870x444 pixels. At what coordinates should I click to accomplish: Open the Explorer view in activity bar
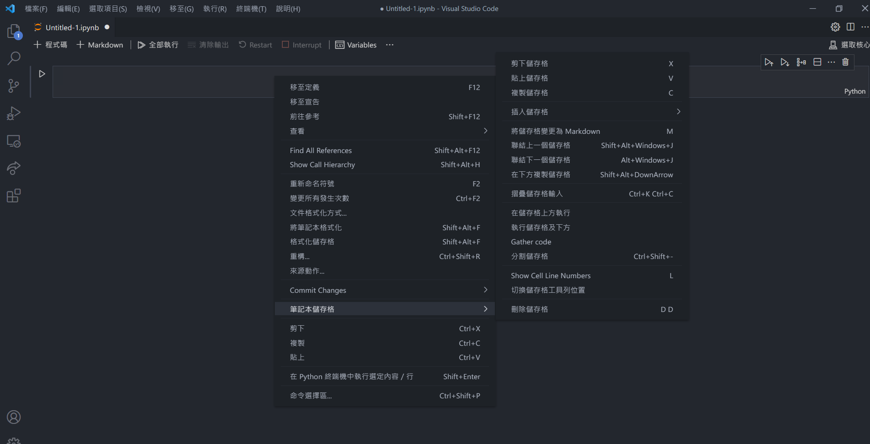click(14, 32)
